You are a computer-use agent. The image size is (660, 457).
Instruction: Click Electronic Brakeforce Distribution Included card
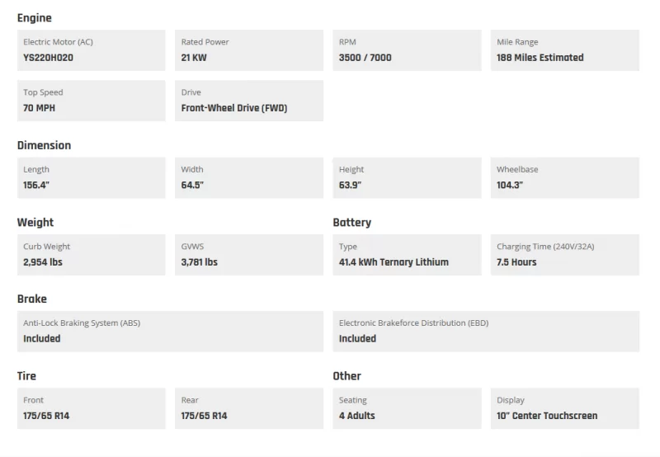[485, 331]
